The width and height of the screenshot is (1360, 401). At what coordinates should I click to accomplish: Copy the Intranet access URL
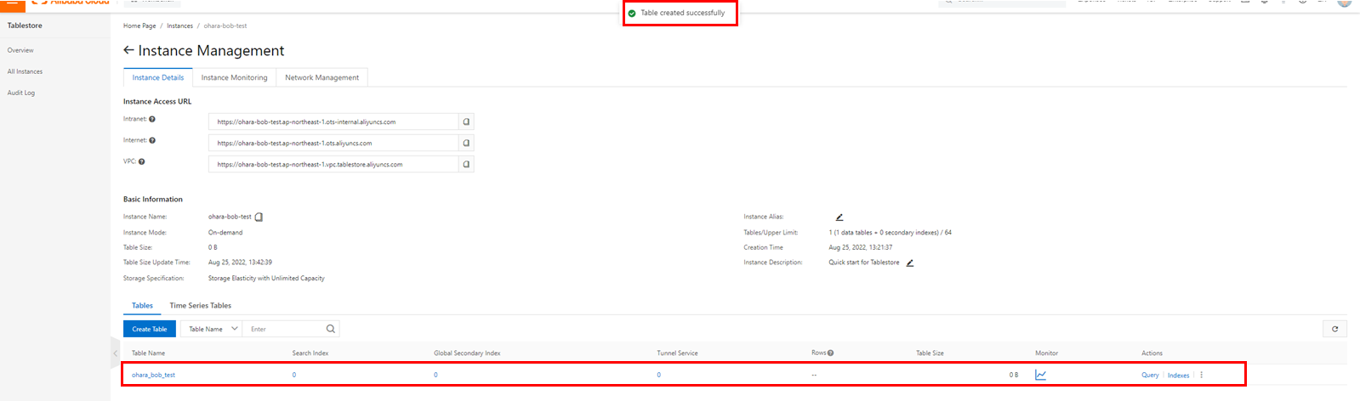[x=466, y=121]
